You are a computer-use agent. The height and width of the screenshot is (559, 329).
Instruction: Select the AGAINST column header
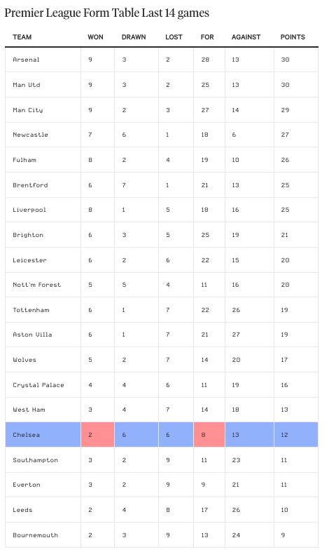tap(246, 37)
